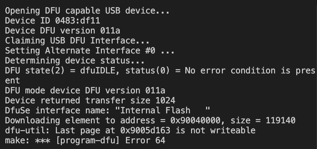Viewport: 317px width, 149px height.
Task: Click 'No error condition' status text
Action: 230,71
